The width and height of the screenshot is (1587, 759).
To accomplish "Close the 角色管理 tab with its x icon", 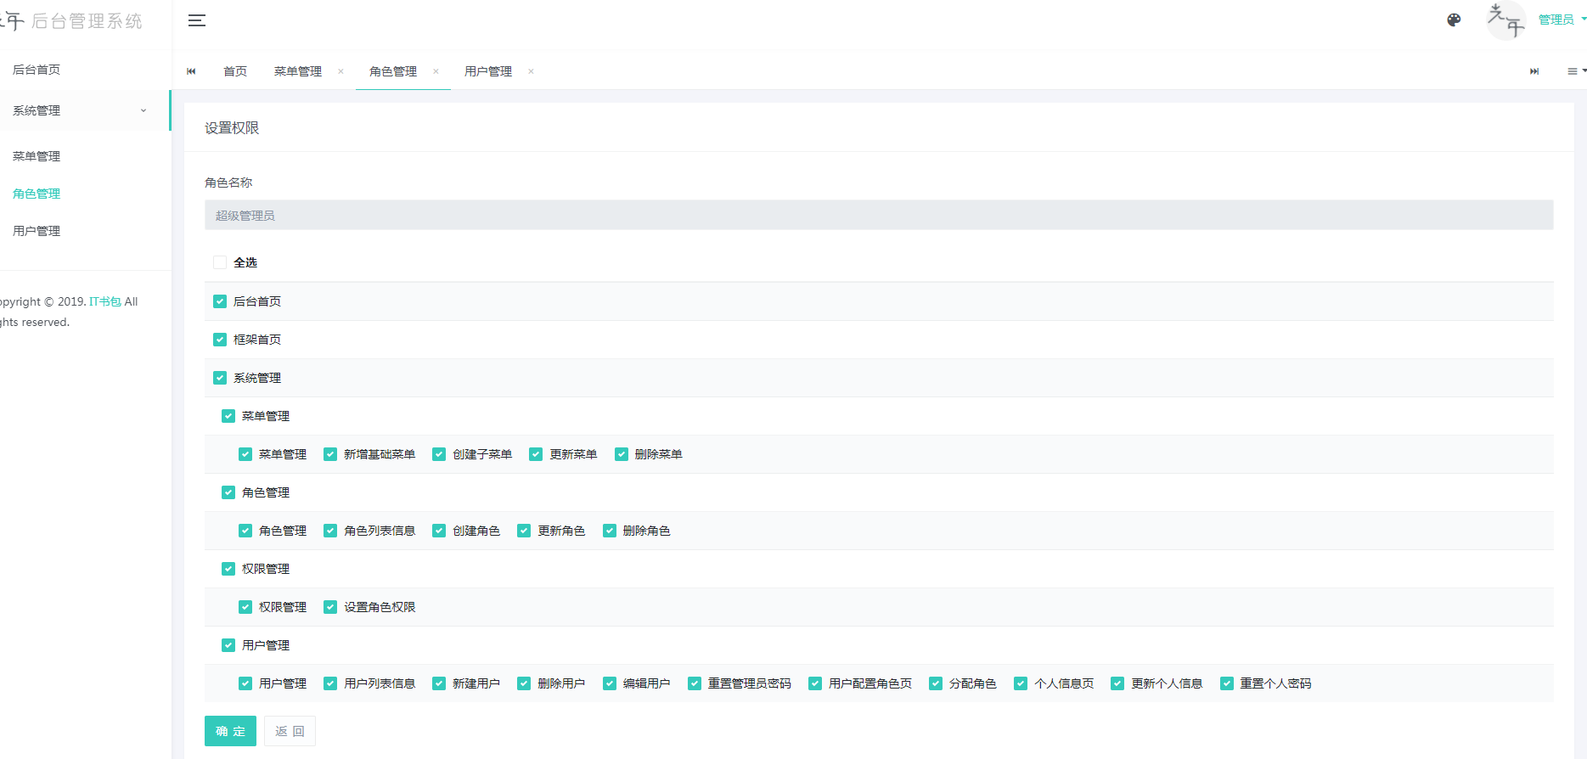I will (436, 71).
